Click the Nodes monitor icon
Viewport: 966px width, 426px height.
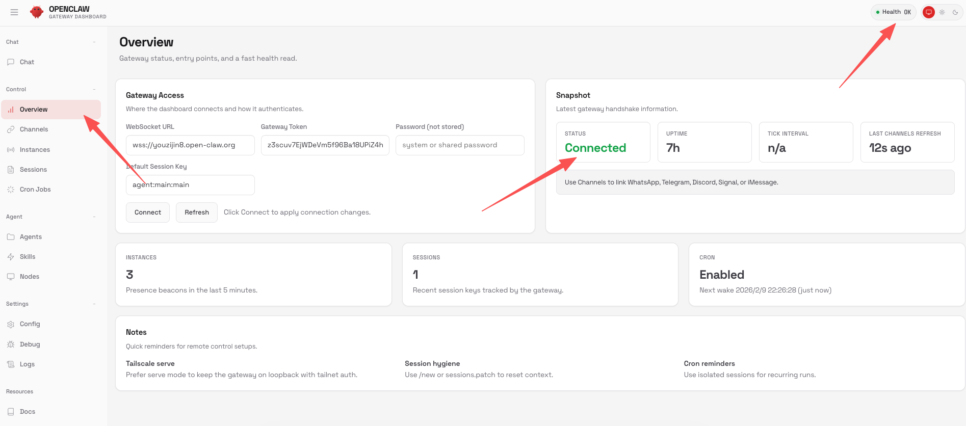(x=11, y=277)
